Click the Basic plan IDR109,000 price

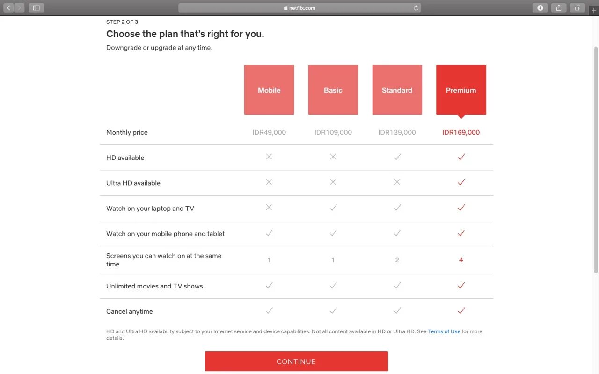tap(333, 132)
